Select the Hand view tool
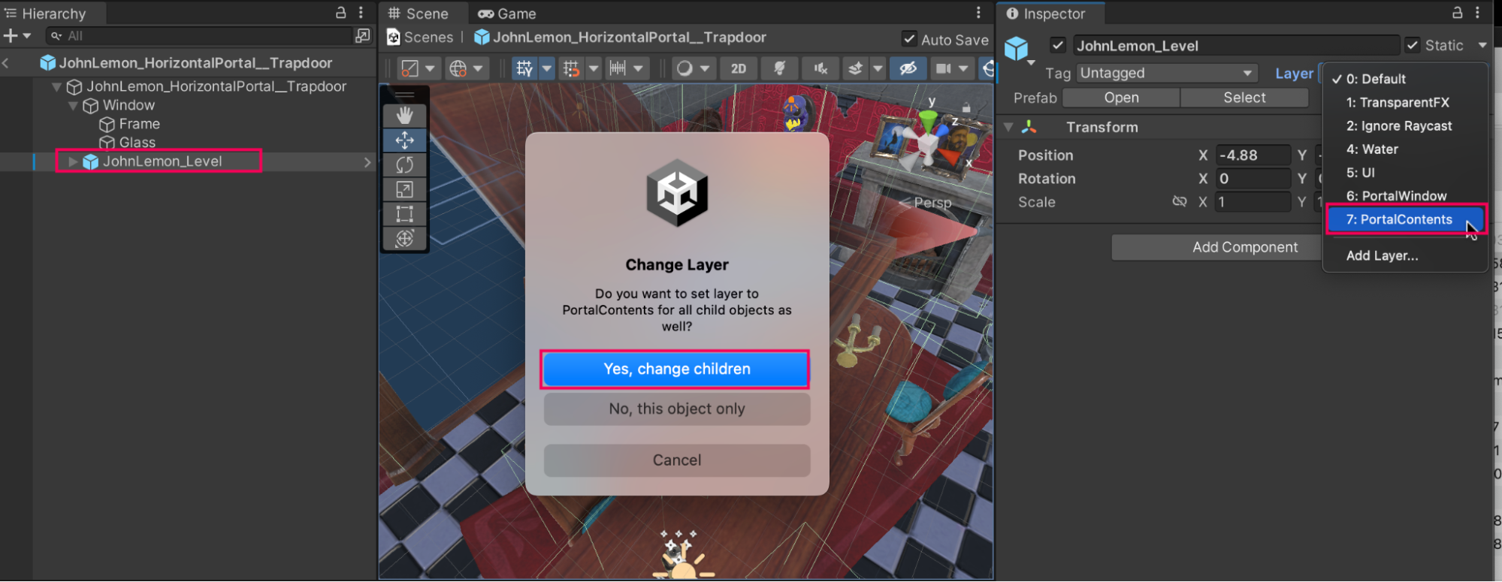Viewport: 1502px width, 582px height. coord(404,116)
